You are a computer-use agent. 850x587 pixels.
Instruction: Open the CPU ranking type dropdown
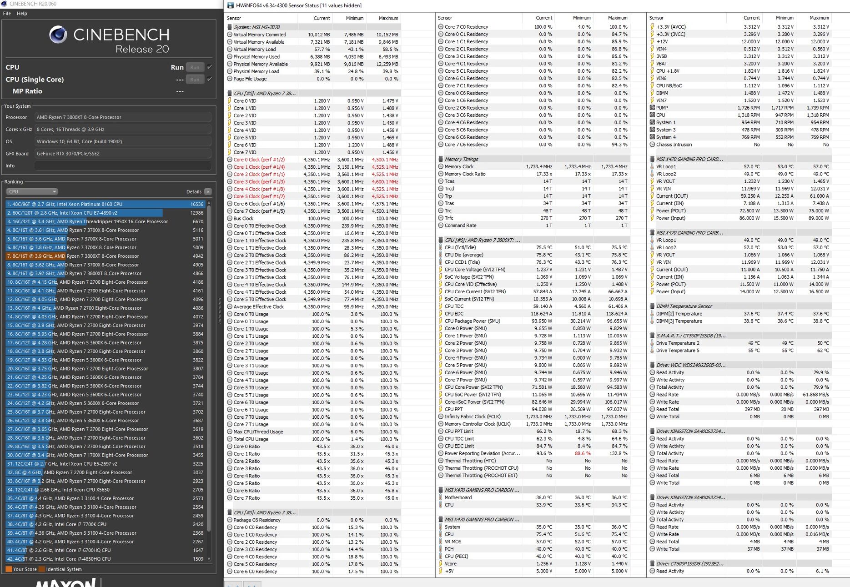pos(32,191)
